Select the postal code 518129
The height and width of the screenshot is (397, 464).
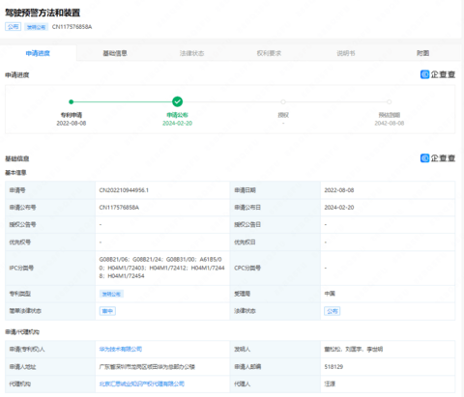tap(333, 367)
